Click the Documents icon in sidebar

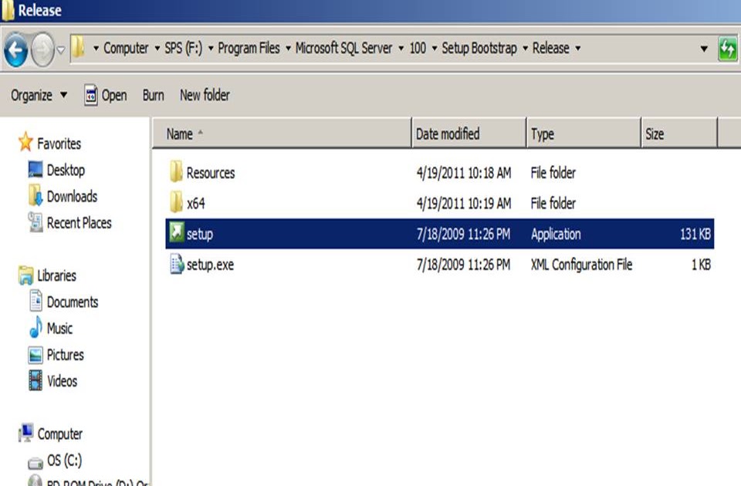pos(36,300)
